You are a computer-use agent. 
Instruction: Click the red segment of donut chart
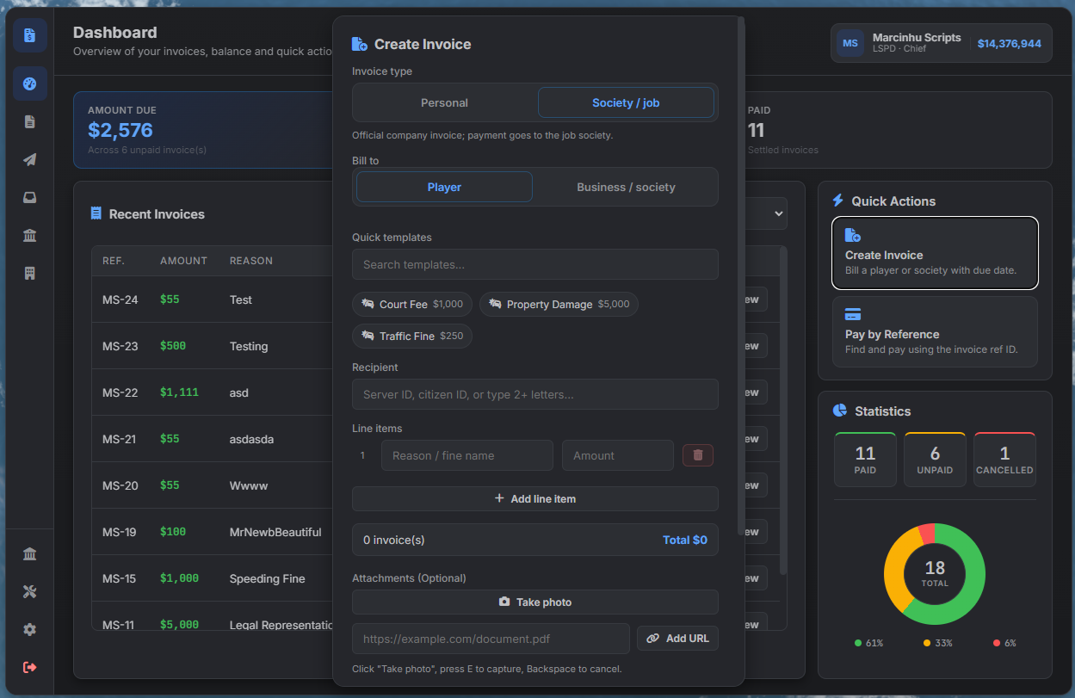pyautogui.click(x=927, y=534)
